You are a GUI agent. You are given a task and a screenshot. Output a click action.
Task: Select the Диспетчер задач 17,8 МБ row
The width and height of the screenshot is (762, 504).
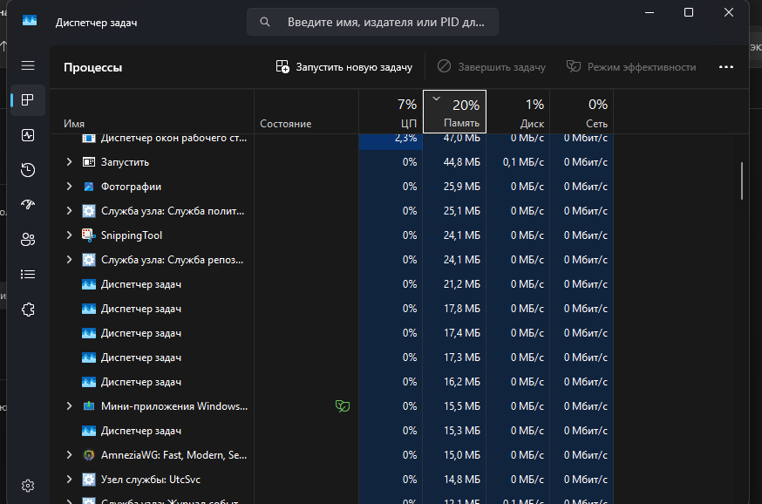tap(332, 309)
